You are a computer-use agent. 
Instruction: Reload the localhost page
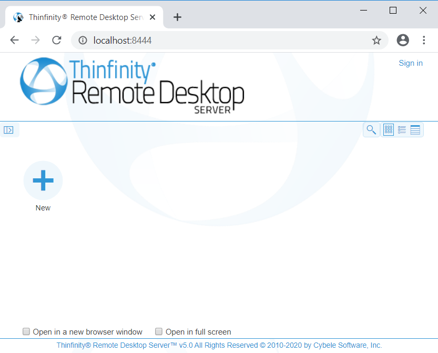(57, 41)
